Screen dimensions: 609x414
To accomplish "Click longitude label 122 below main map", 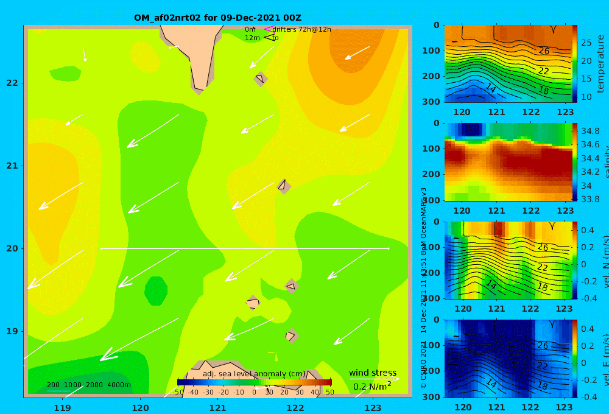I will (295, 408).
